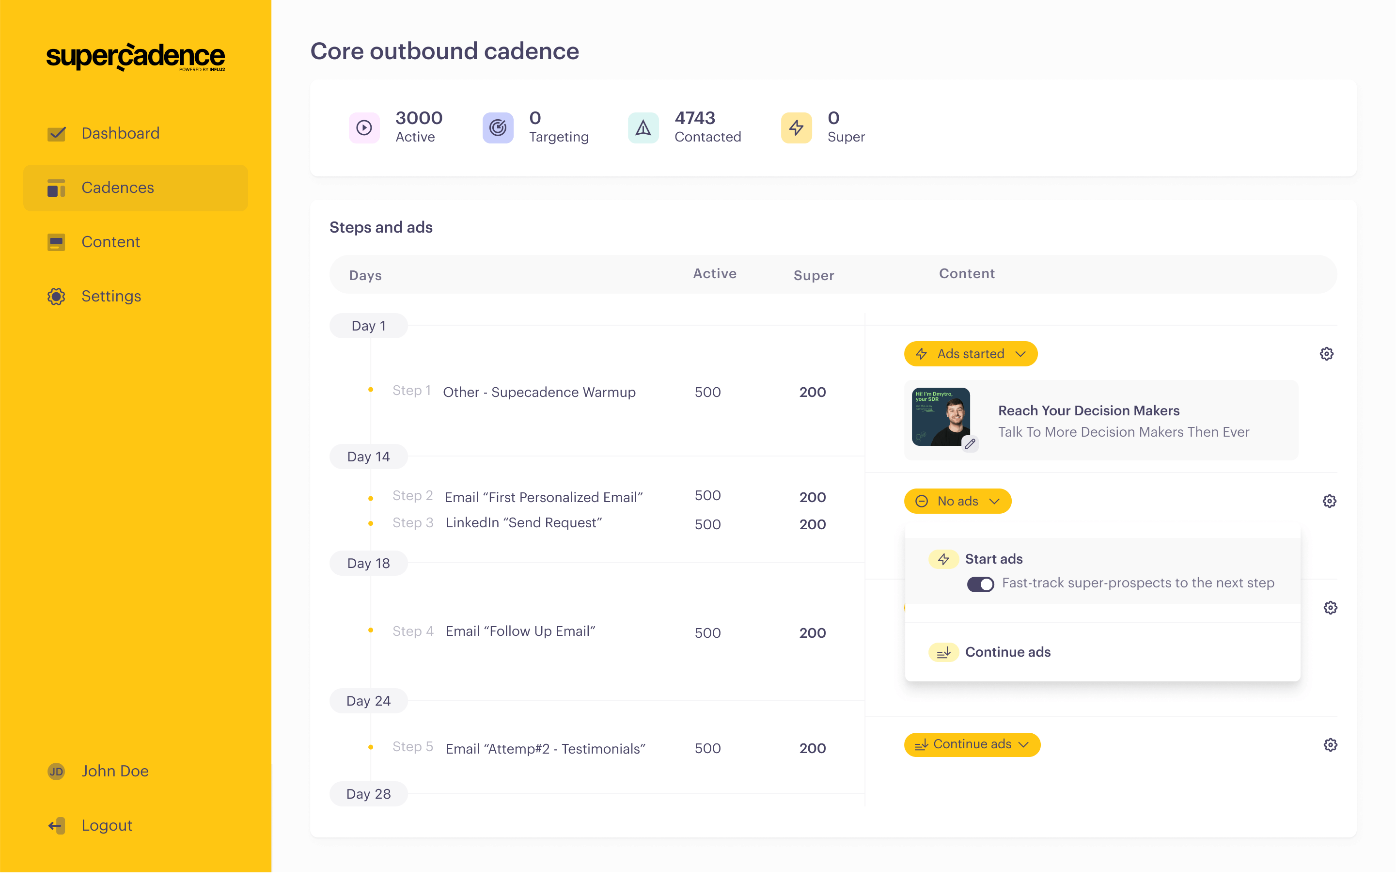The height and width of the screenshot is (883, 1396).
Task: Go to Dashboard in sidebar
Action: point(120,133)
